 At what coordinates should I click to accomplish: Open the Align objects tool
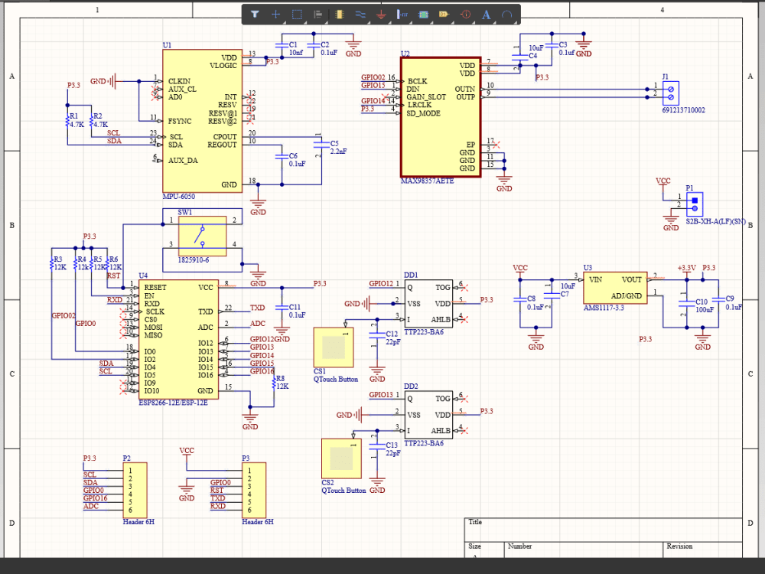point(317,14)
